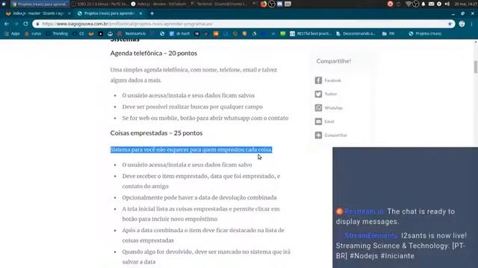478x268 pixels.
Task: Click 'Opcionalmente pode haver a data' bullet
Action: (x=199, y=197)
